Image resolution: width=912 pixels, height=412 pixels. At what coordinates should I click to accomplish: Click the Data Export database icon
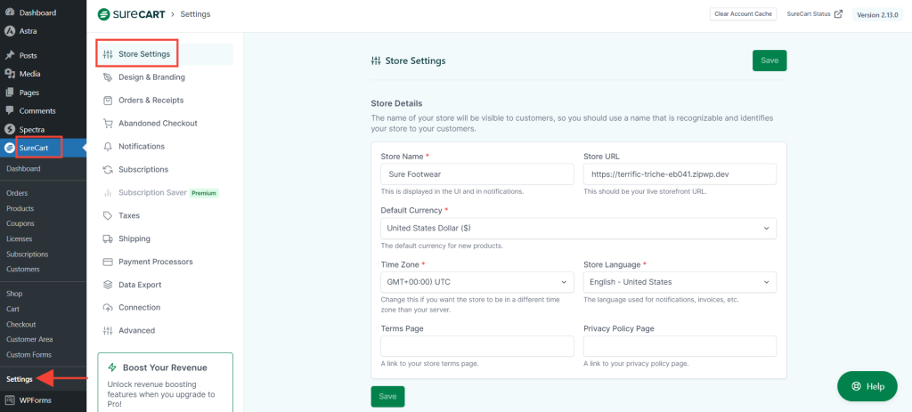108,285
